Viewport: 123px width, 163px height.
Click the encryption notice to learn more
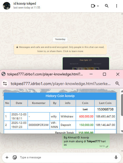(x=60, y=49)
